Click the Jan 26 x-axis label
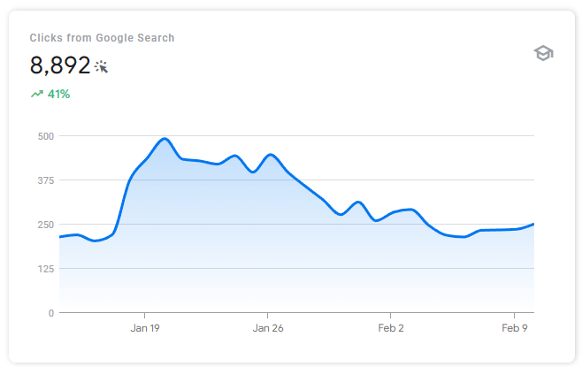The image size is (582, 367). pyautogui.click(x=267, y=327)
